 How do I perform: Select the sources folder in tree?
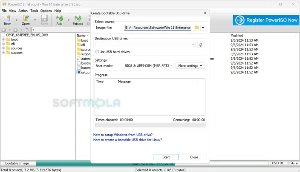[x=17, y=48]
